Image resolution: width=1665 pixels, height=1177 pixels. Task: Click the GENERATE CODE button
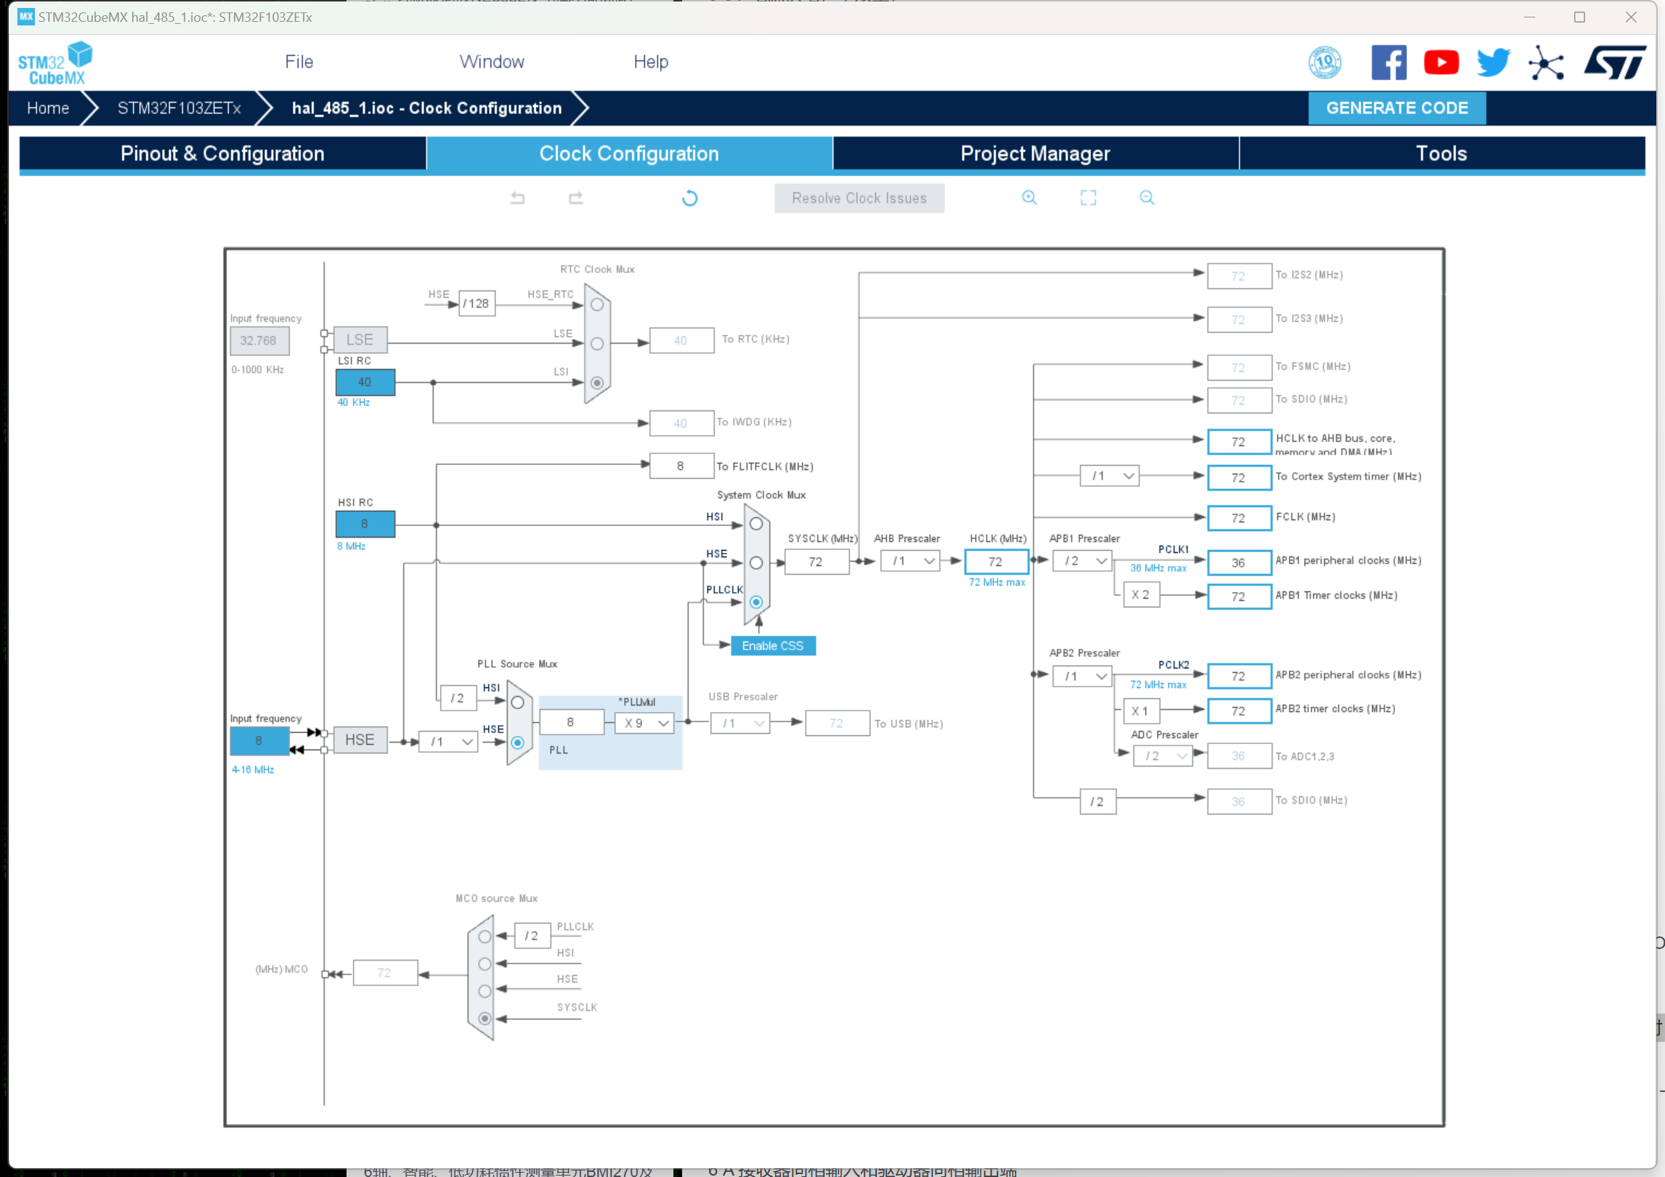(x=1396, y=108)
